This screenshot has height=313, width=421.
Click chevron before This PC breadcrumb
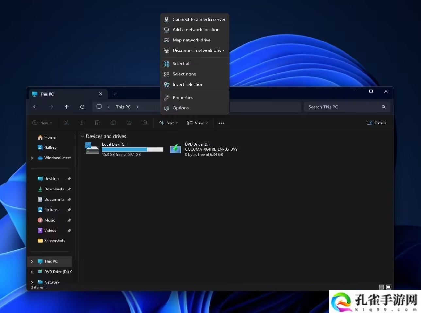point(109,107)
